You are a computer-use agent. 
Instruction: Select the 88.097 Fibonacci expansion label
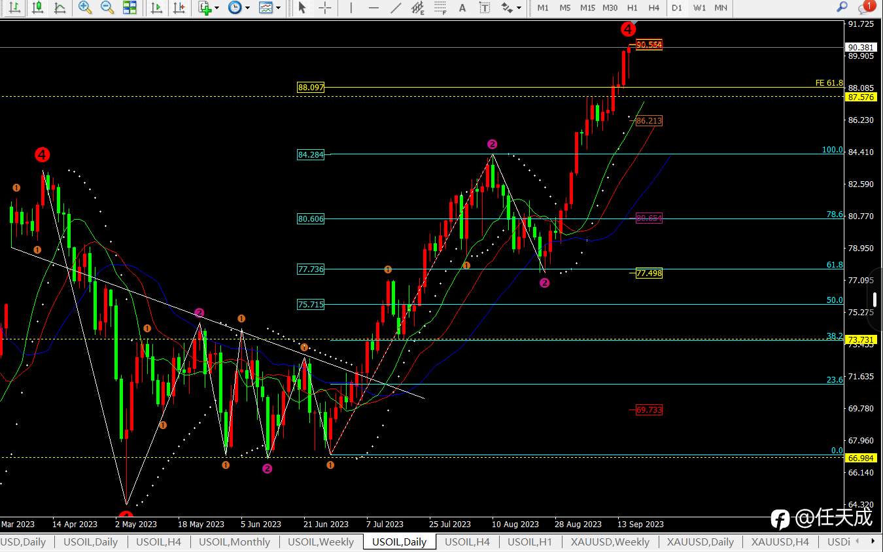coord(311,87)
